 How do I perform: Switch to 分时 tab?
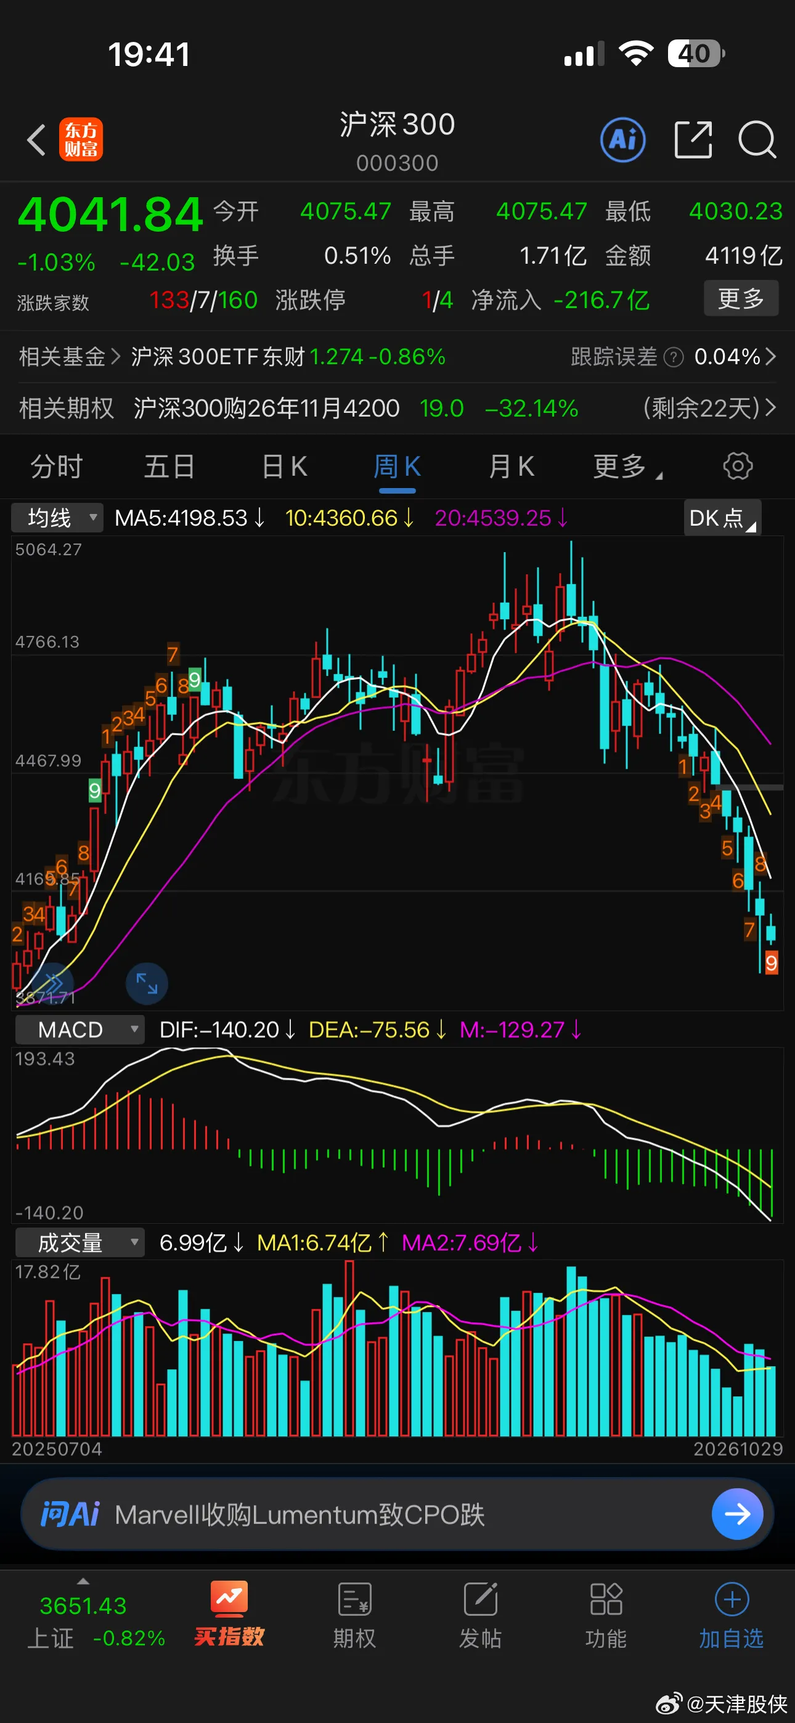point(57,467)
